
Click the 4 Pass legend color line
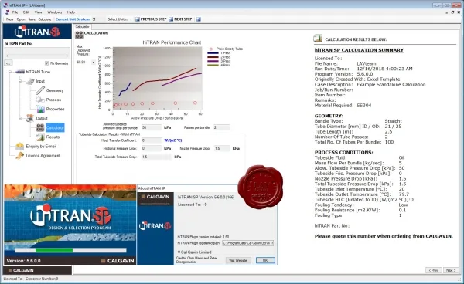pyautogui.click(x=213, y=65)
